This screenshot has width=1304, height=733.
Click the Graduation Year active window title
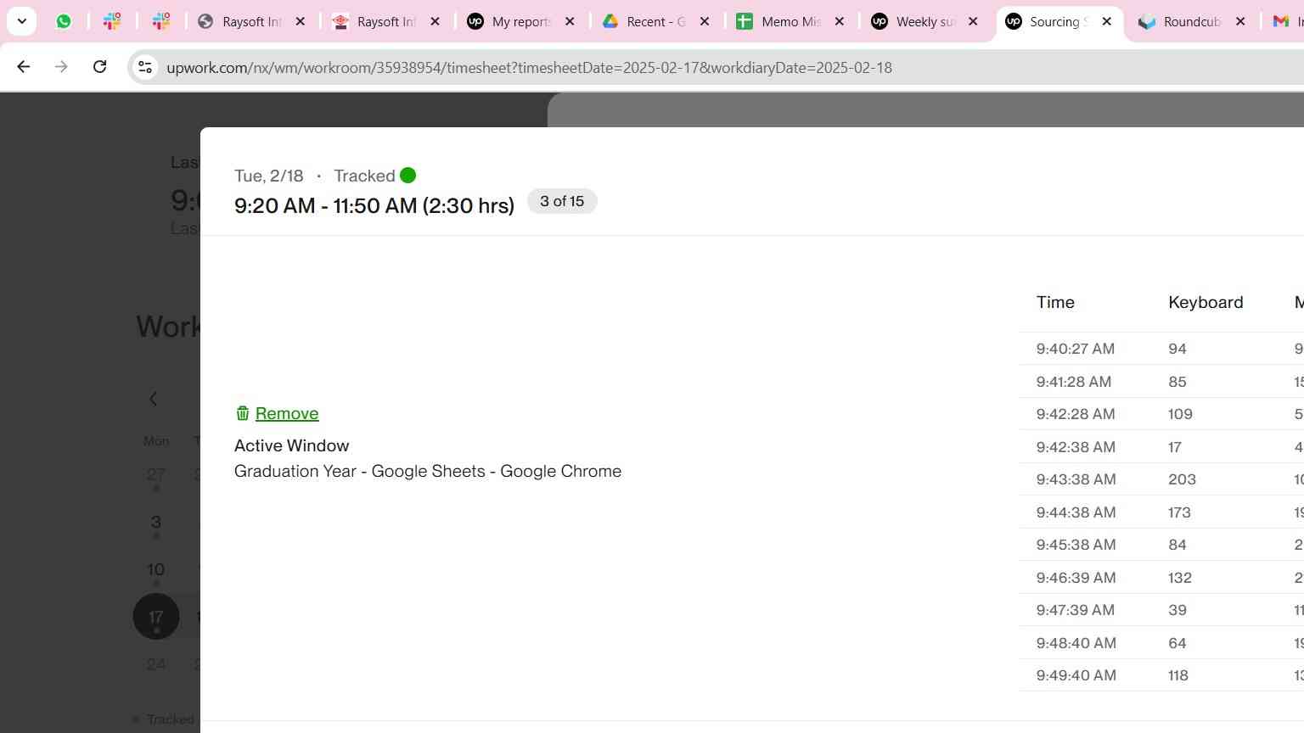(x=428, y=471)
